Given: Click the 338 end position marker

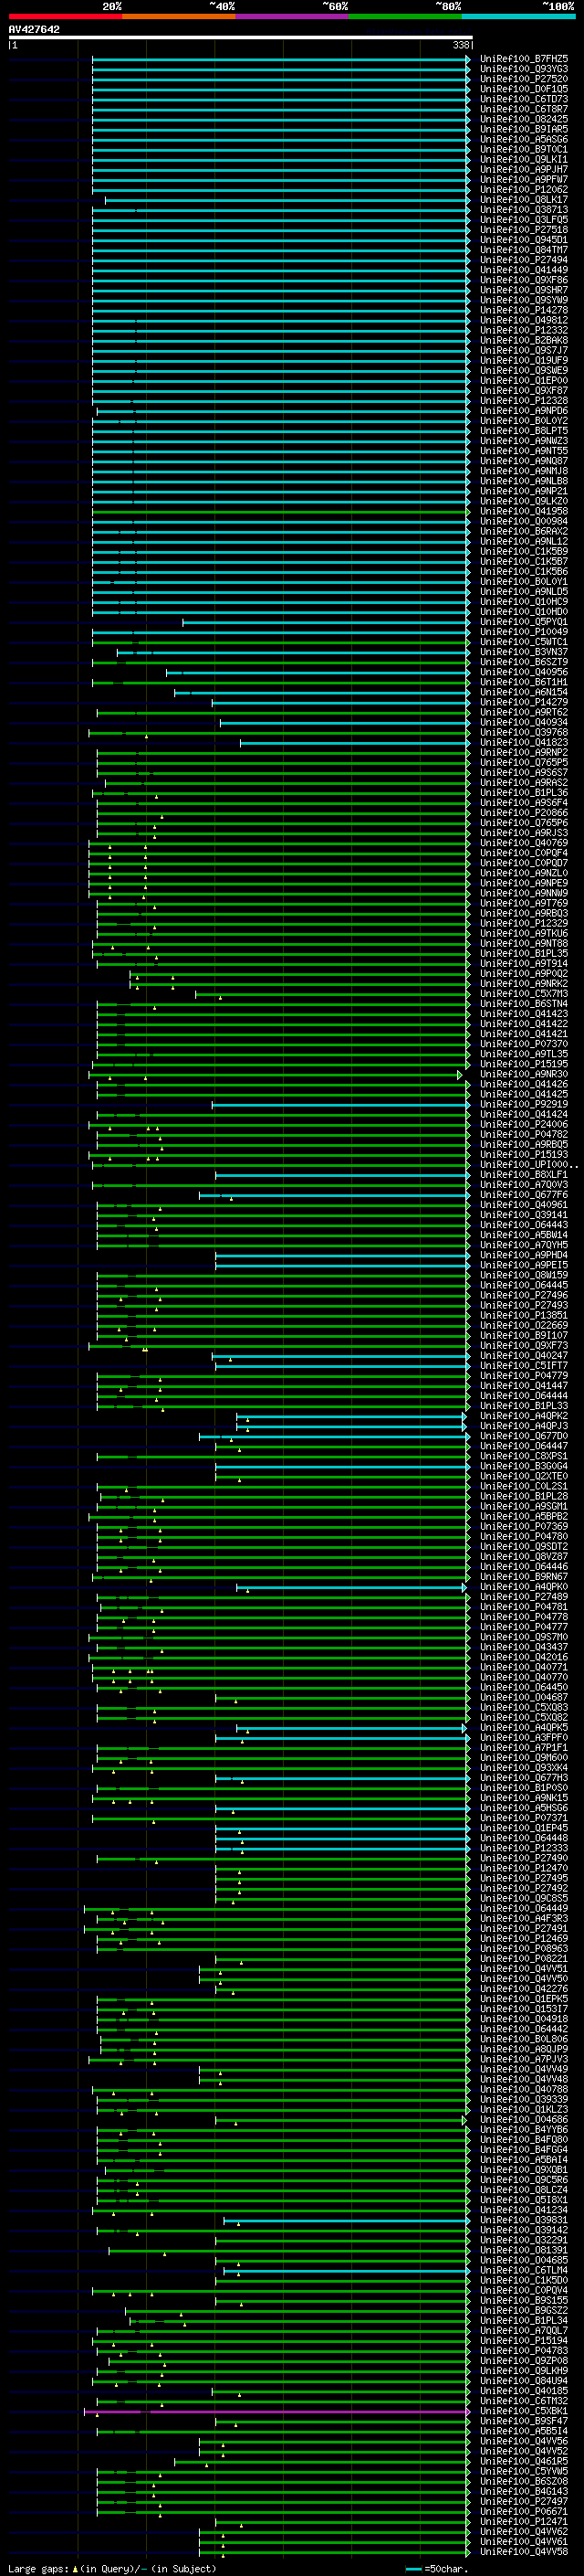Looking at the screenshot, I should tap(460, 45).
